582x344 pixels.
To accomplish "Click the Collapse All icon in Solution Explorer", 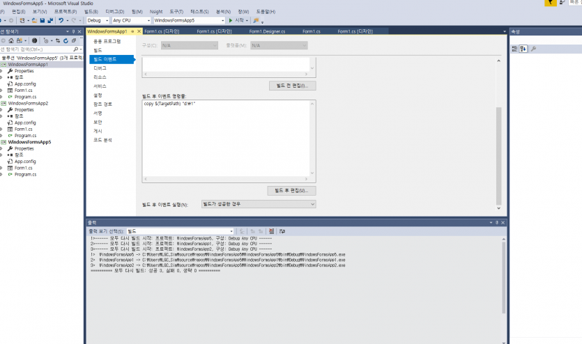I will click(x=74, y=41).
